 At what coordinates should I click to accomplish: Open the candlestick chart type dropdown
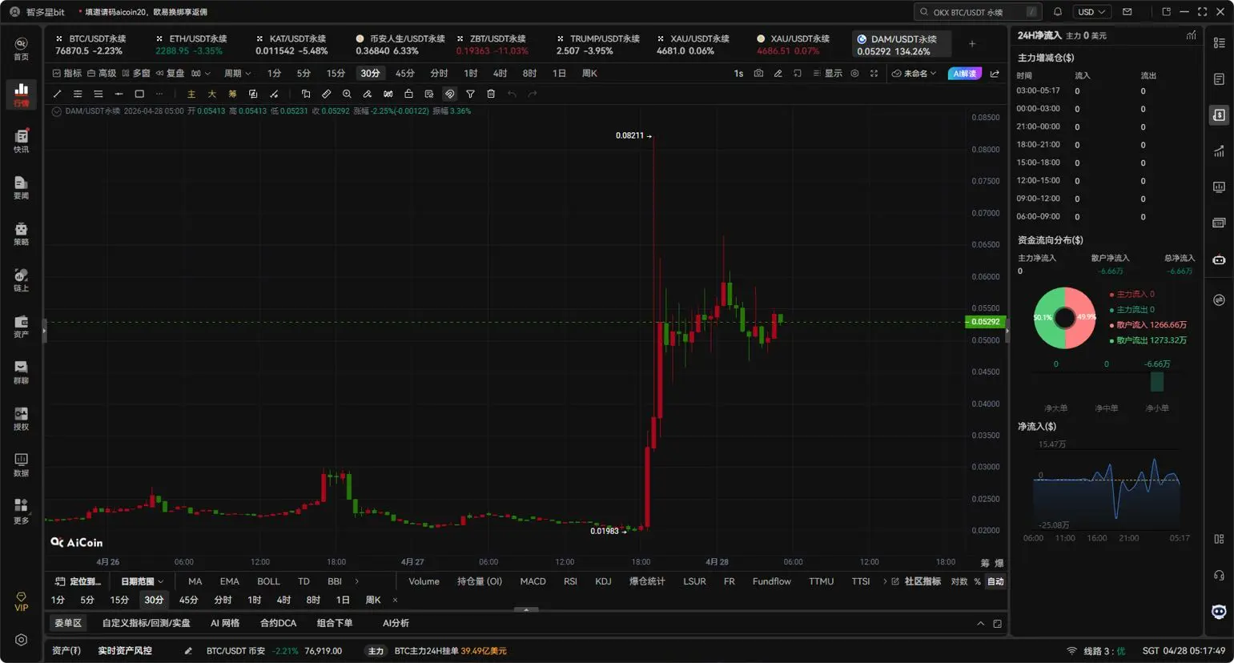tap(200, 73)
